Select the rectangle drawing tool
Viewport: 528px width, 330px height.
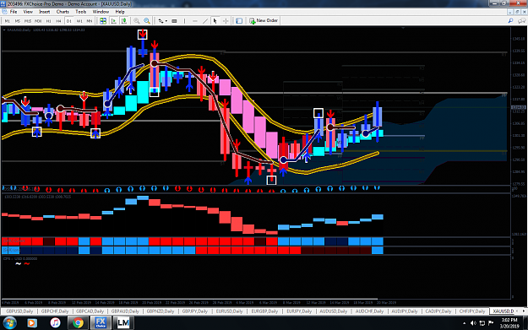pos(174,21)
